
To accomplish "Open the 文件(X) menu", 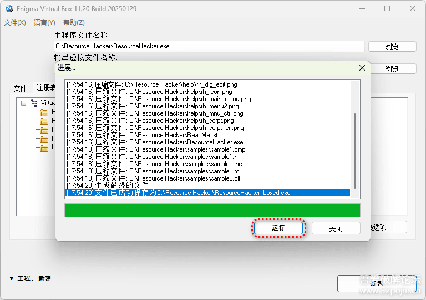I will point(15,23).
